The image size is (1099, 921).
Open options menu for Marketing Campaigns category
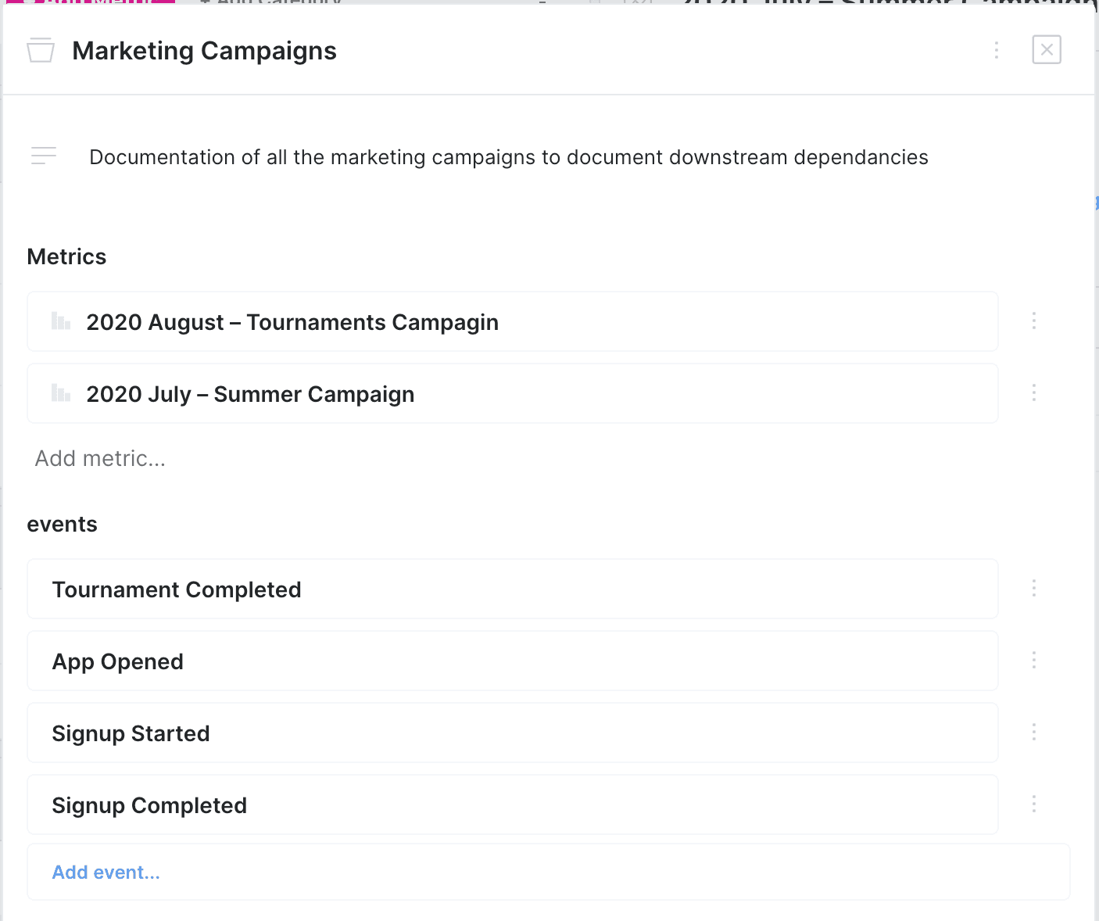(997, 51)
